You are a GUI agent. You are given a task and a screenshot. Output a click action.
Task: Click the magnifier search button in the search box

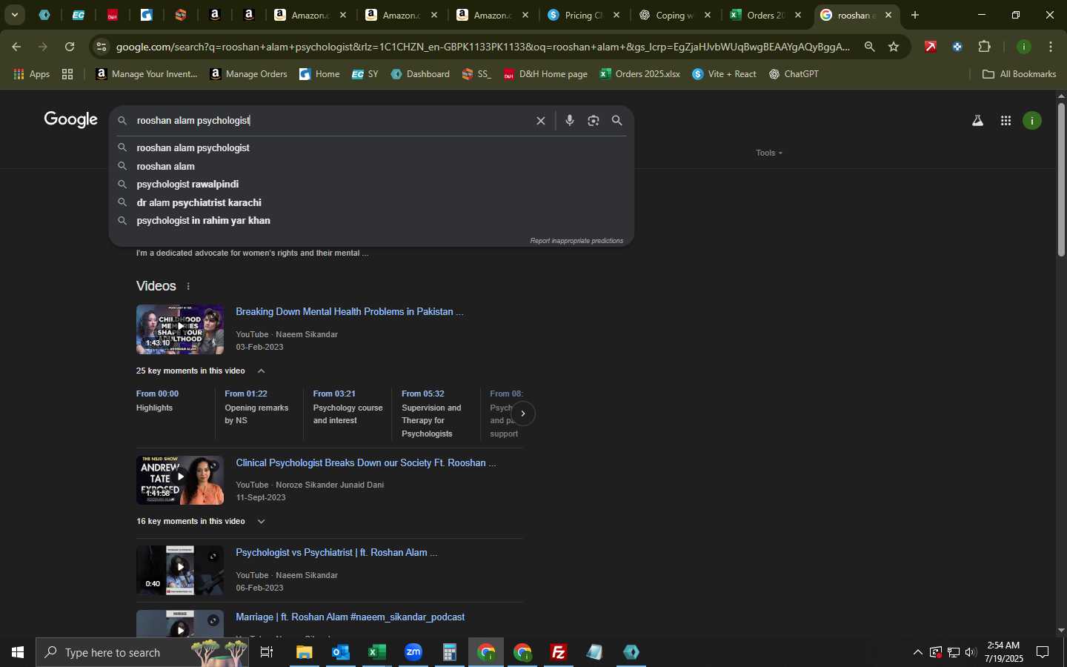(x=616, y=121)
